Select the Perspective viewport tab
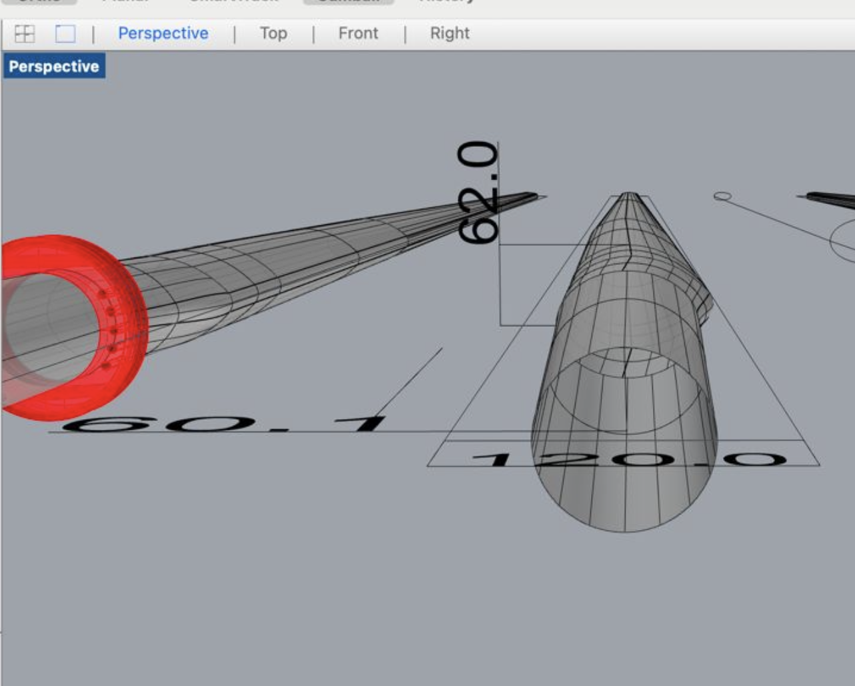The image size is (855, 686). (163, 33)
